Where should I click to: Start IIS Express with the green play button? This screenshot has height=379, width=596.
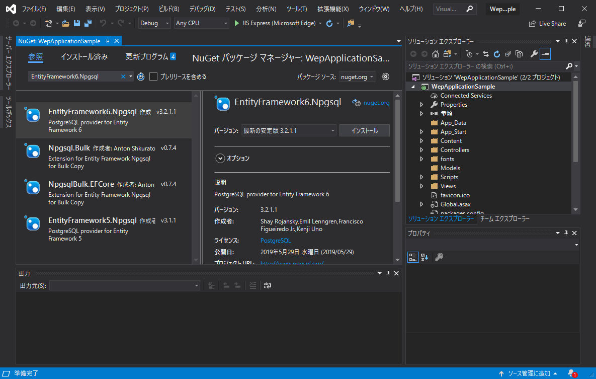237,23
